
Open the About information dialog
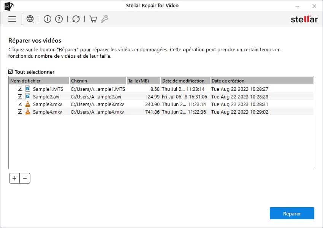pyautogui.click(x=47, y=19)
